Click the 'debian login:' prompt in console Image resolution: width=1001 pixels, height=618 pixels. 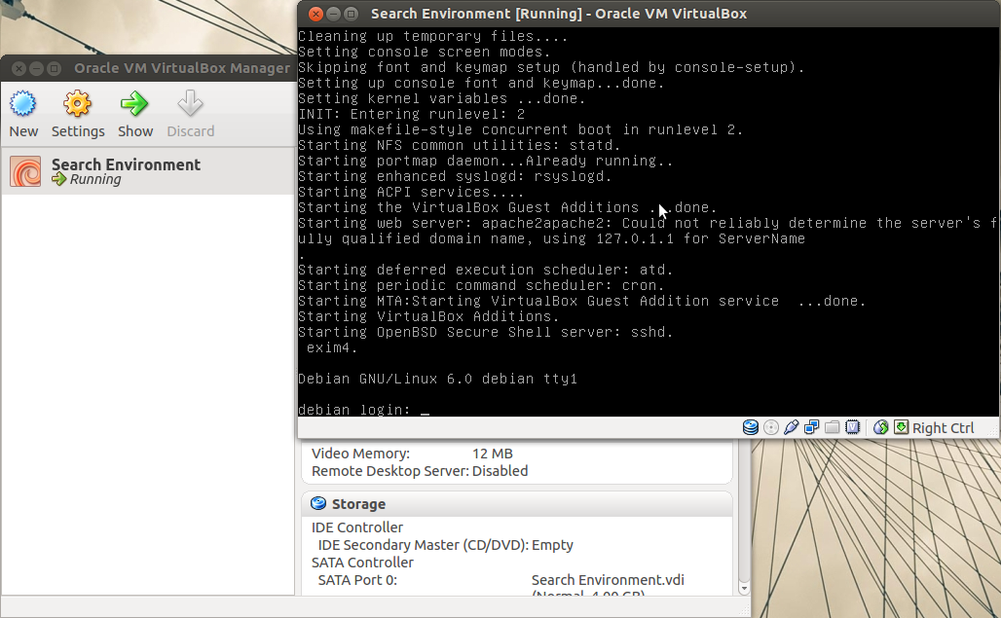tap(354, 410)
